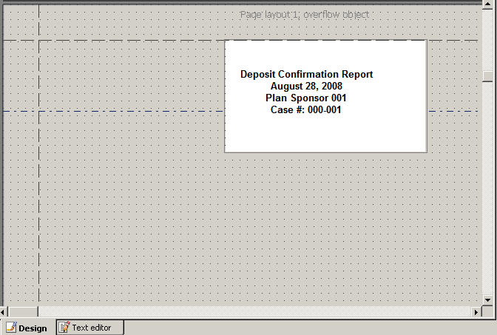Screen dimensions: 497x335
Task: Select the top horizontal dashed margin line
Action: click(x=111, y=40)
